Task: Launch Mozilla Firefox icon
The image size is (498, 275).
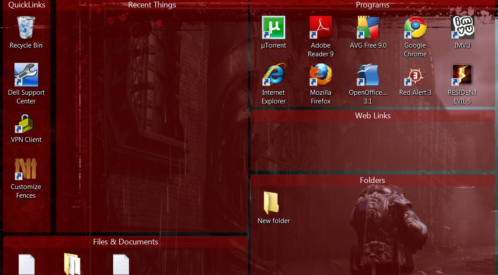Action: point(321,75)
